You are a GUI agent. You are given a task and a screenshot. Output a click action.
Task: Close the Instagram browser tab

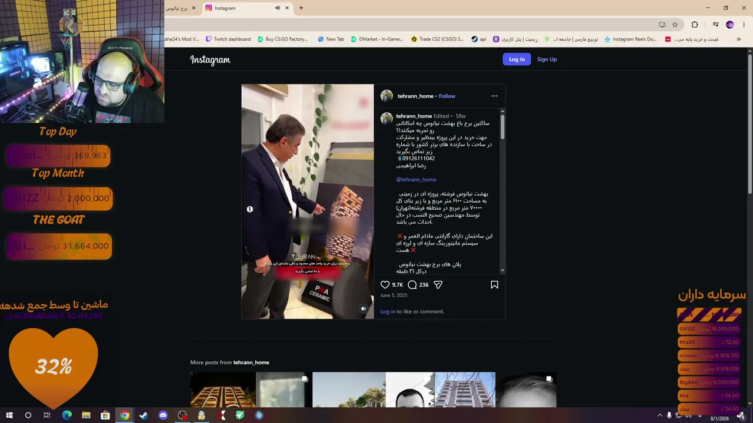coord(287,8)
